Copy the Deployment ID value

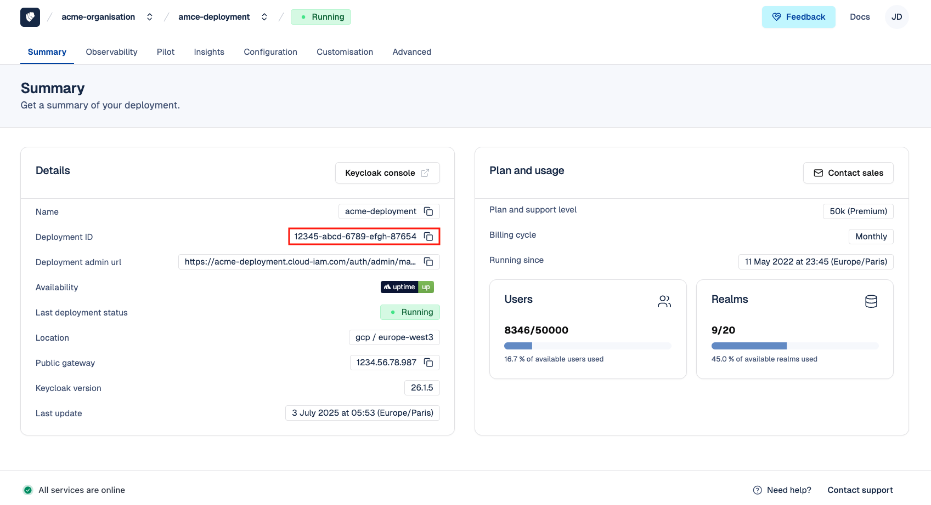click(428, 237)
